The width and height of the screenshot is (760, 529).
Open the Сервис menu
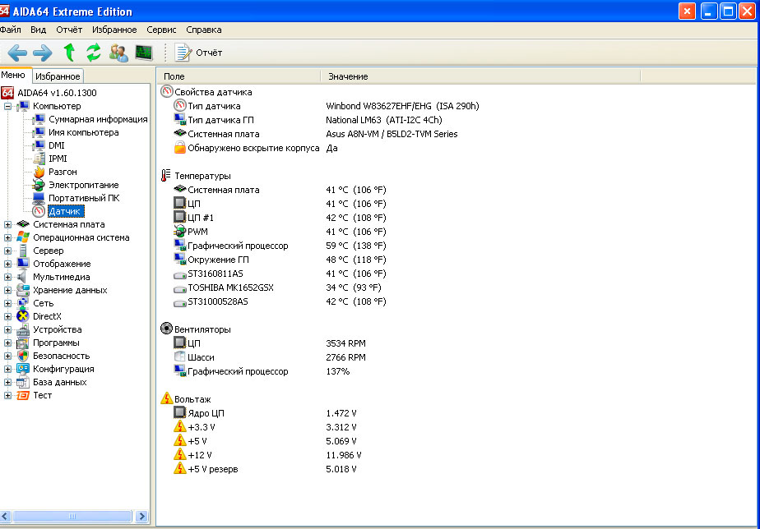coord(161,30)
